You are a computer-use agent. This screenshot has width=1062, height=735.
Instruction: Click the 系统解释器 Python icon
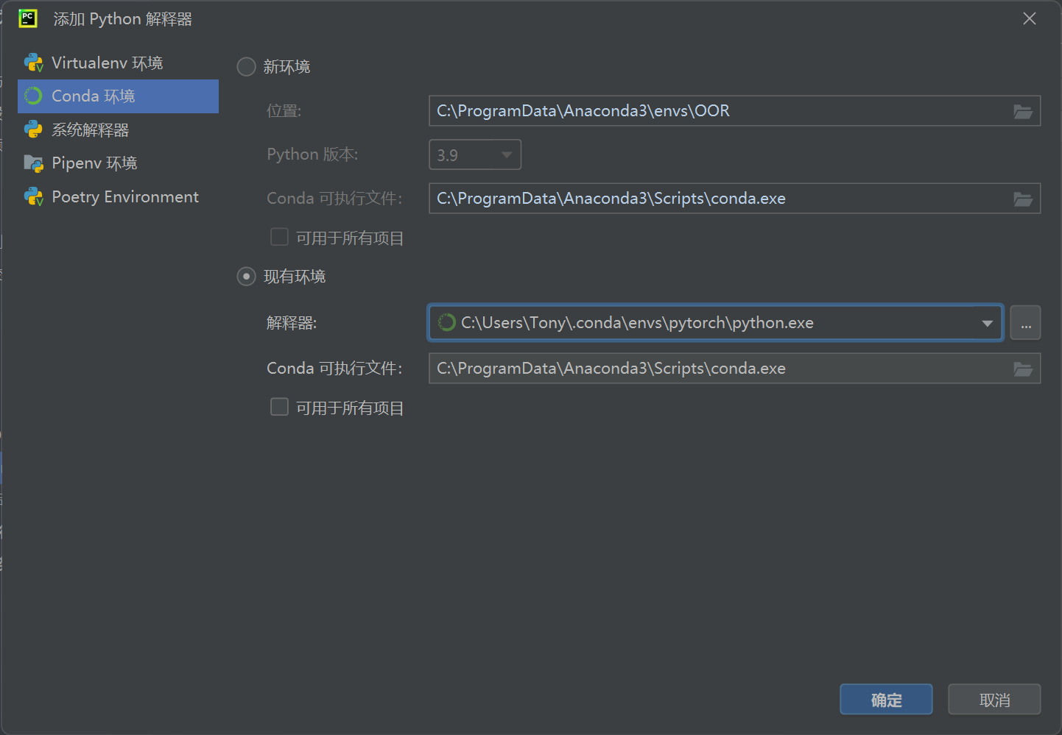33,130
